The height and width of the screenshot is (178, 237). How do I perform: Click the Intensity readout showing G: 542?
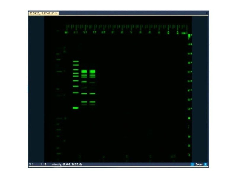[x=67, y=163]
